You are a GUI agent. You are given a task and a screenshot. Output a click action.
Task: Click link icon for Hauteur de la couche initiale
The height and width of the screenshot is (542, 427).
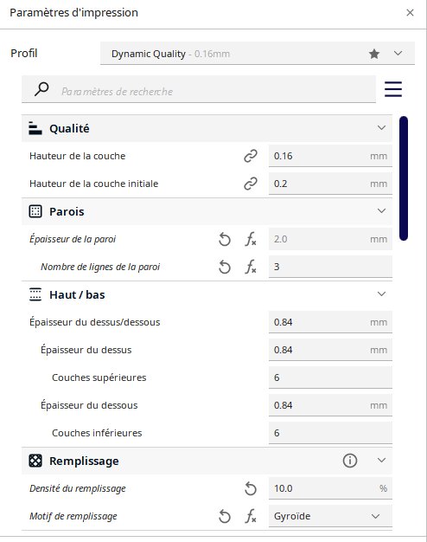pos(251,184)
